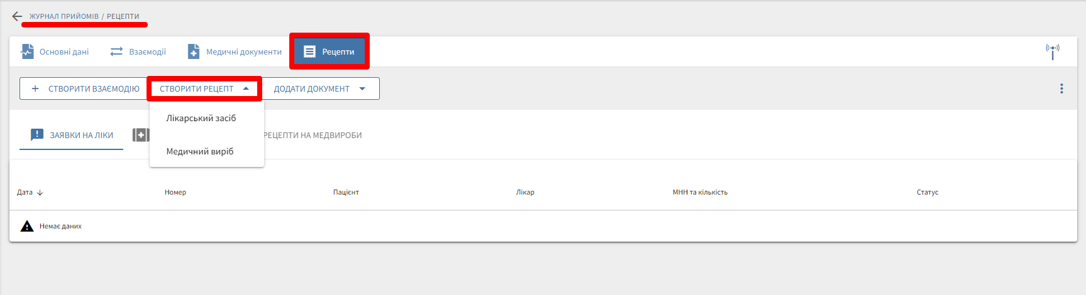Viewport: 1086px width, 295px height.
Task: Click the Взаємодії arrows icon
Action: (x=116, y=51)
